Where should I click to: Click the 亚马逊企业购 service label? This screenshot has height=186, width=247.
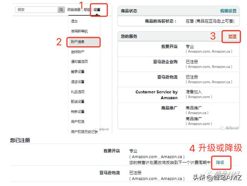pyautogui.click(x=165, y=62)
